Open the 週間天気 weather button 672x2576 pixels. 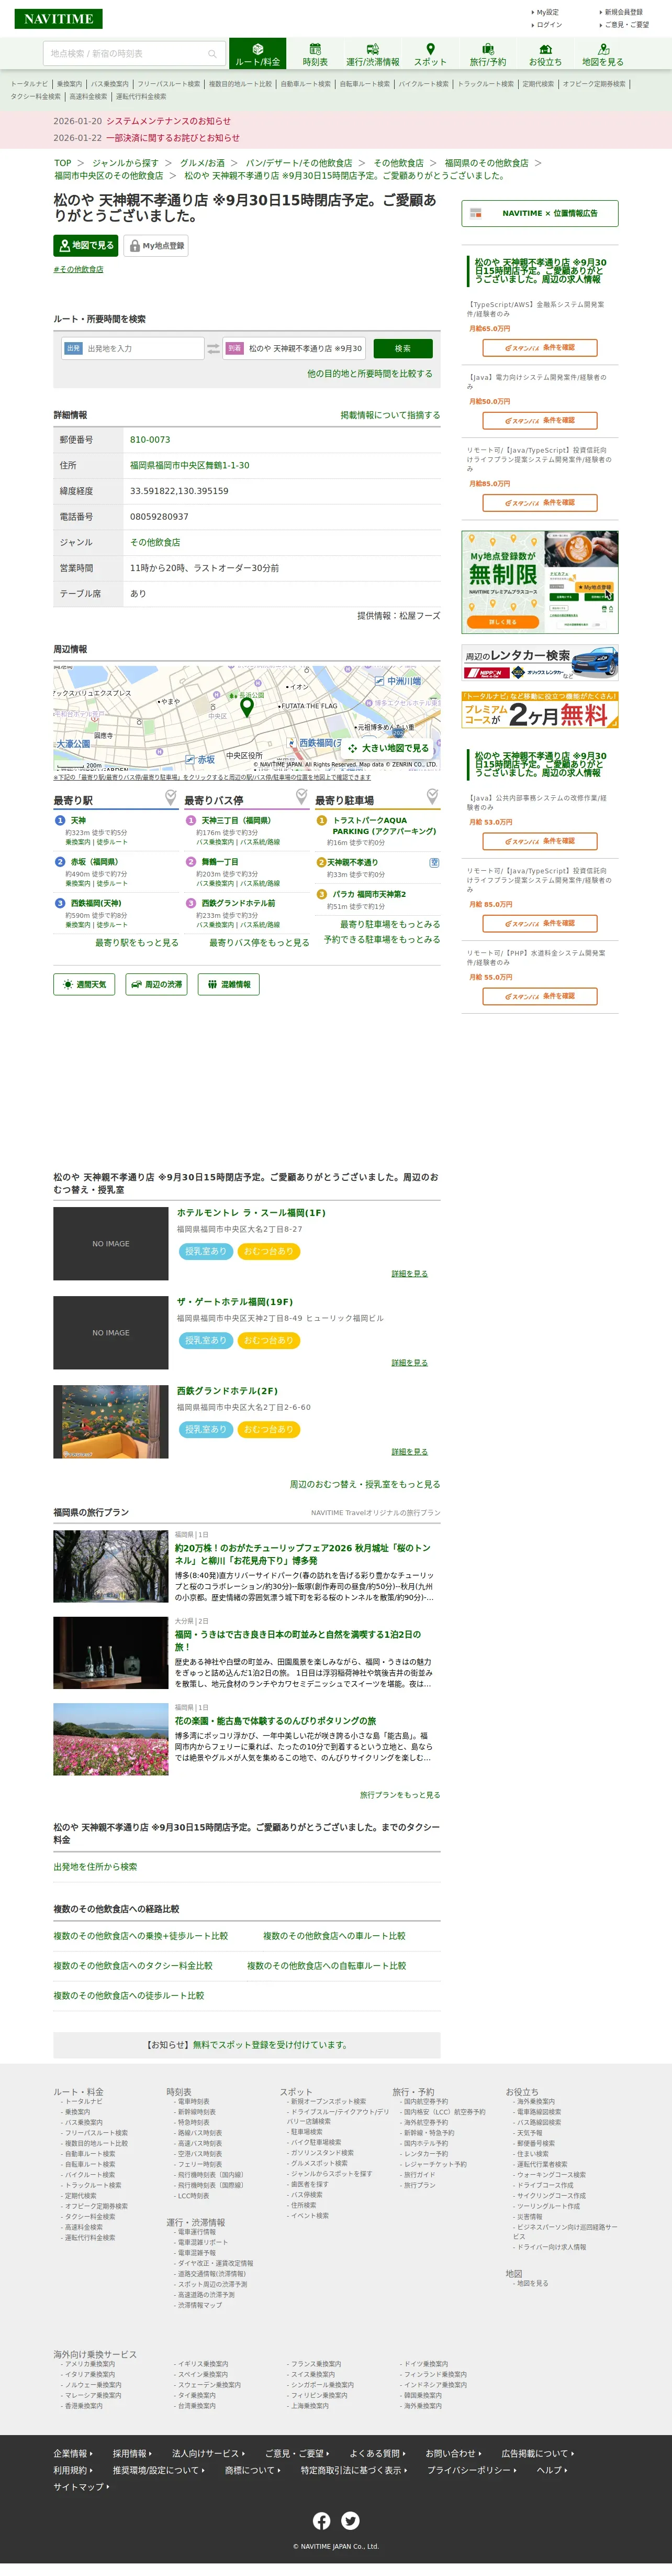point(84,985)
